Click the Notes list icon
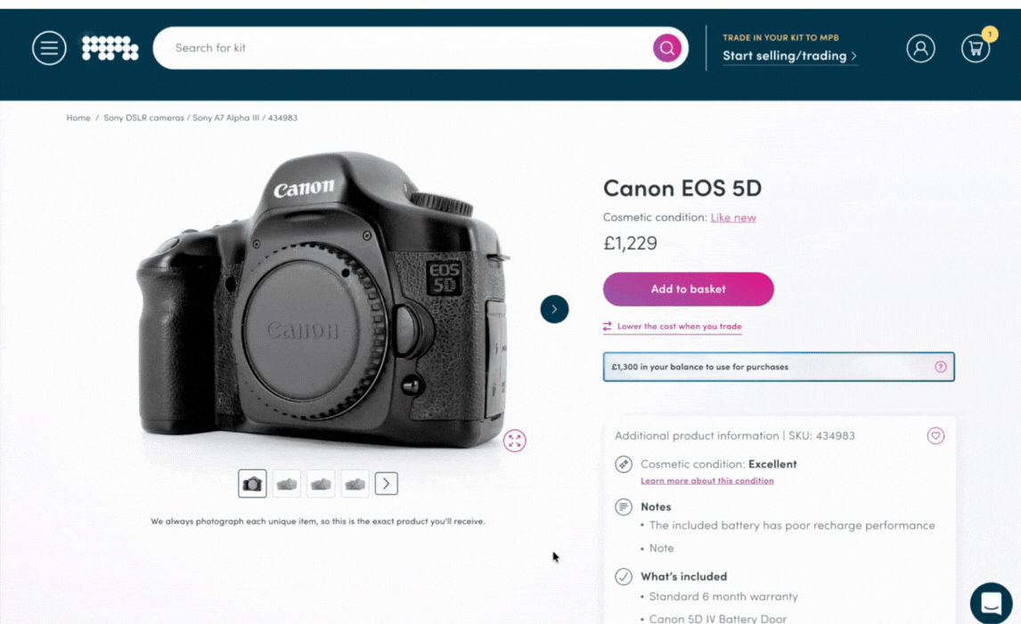The width and height of the screenshot is (1021, 624). pyautogui.click(x=623, y=506)
